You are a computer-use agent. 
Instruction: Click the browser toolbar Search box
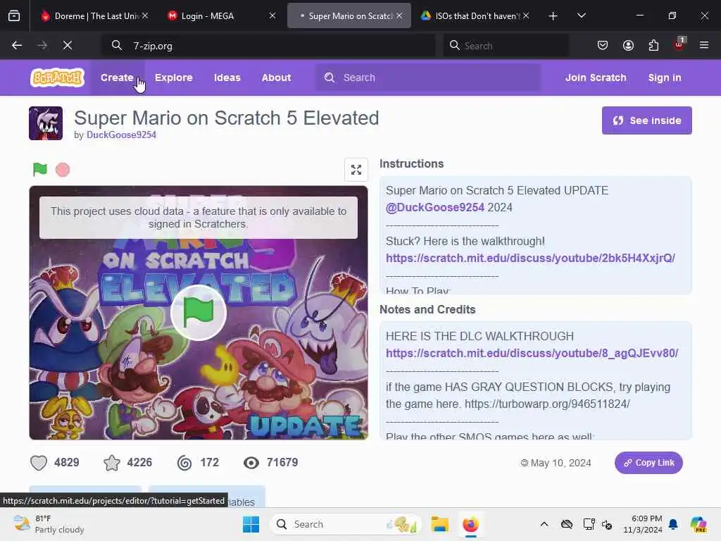pyautogui.click(x=506, y=46)
